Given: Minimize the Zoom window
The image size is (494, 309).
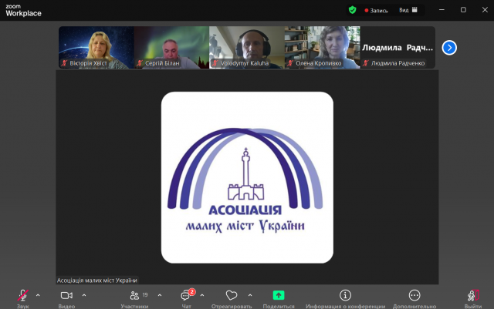Looking at the screenshot, I should pos(442,10).
